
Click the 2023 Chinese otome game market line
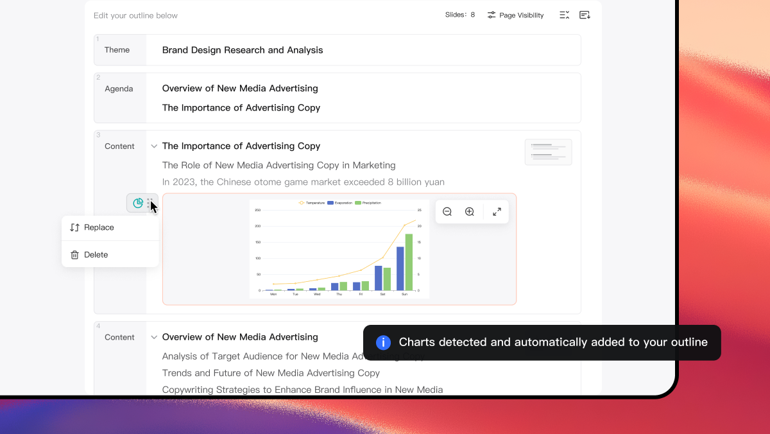click(304, 182)
